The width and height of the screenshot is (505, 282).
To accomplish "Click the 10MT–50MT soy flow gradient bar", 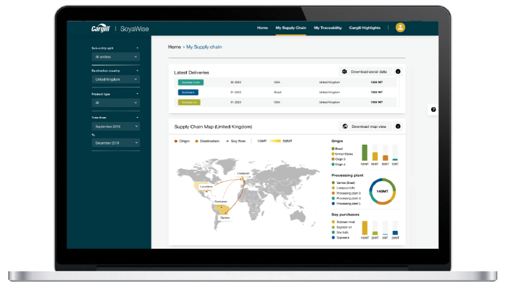I will click(x=273, y=141).
